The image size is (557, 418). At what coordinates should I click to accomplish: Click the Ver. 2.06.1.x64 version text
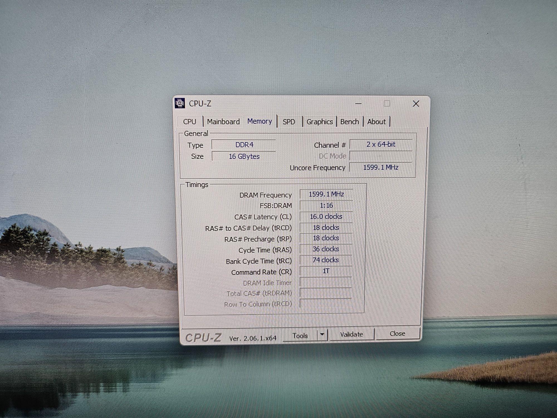[253, 338]
